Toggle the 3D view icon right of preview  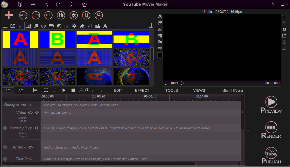click(284, 42)
